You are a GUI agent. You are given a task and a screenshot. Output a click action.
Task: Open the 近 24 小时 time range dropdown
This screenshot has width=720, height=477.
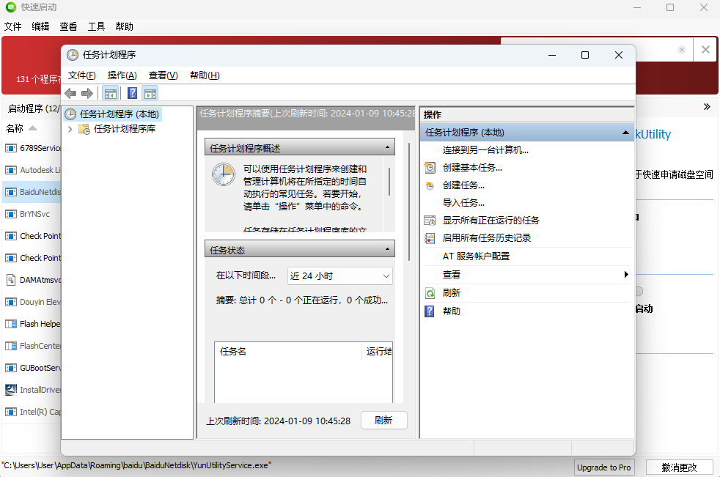pos(339,276)
